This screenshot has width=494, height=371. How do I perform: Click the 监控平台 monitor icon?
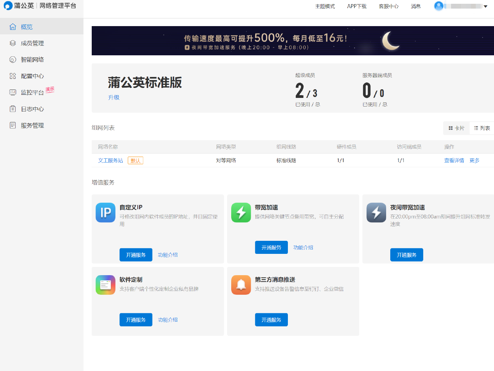click(x=13, y=92)
